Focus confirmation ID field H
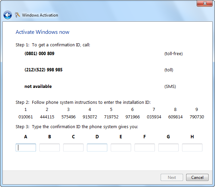 click(192, 147)
